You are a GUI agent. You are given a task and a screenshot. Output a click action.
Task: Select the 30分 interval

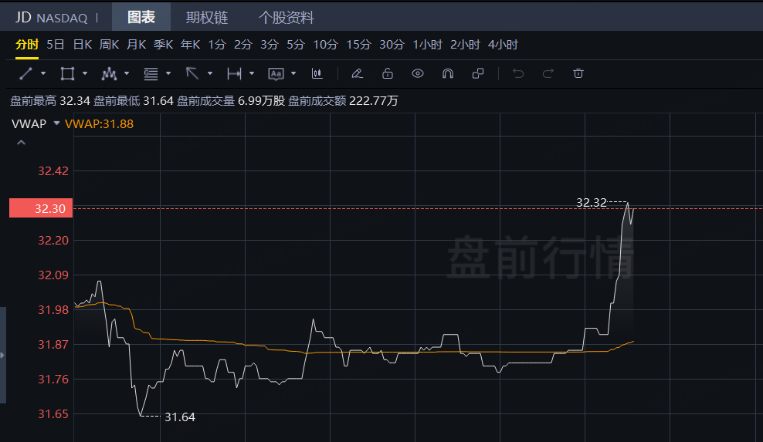tap(392, 45)
